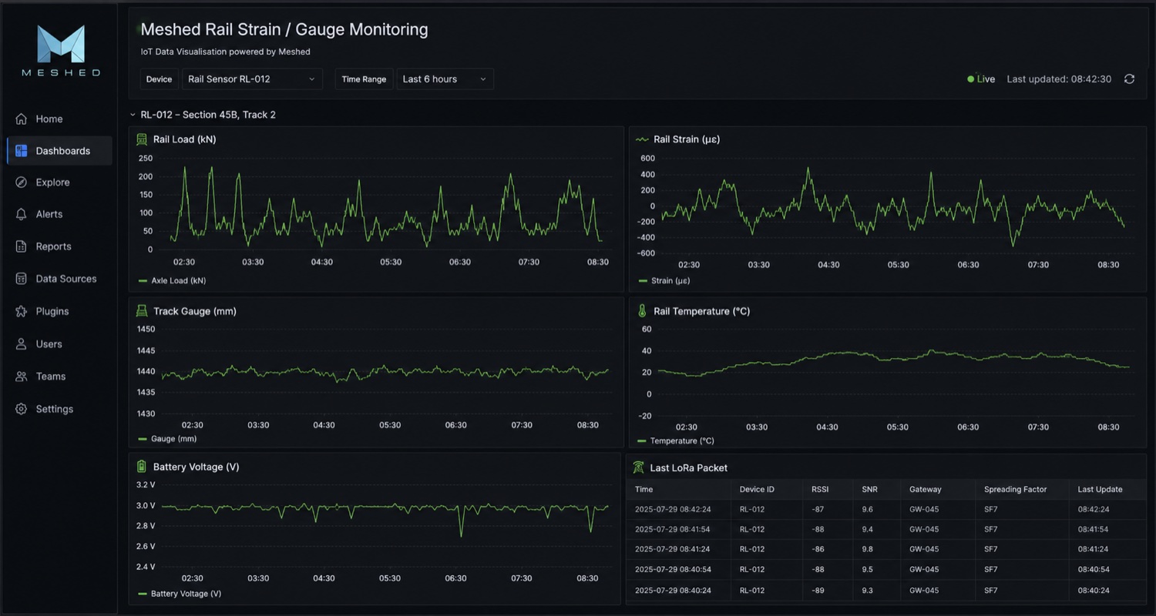Click the Plugins puzzle icon
This screenshot has width=1156, height=616.
(21, 311)
